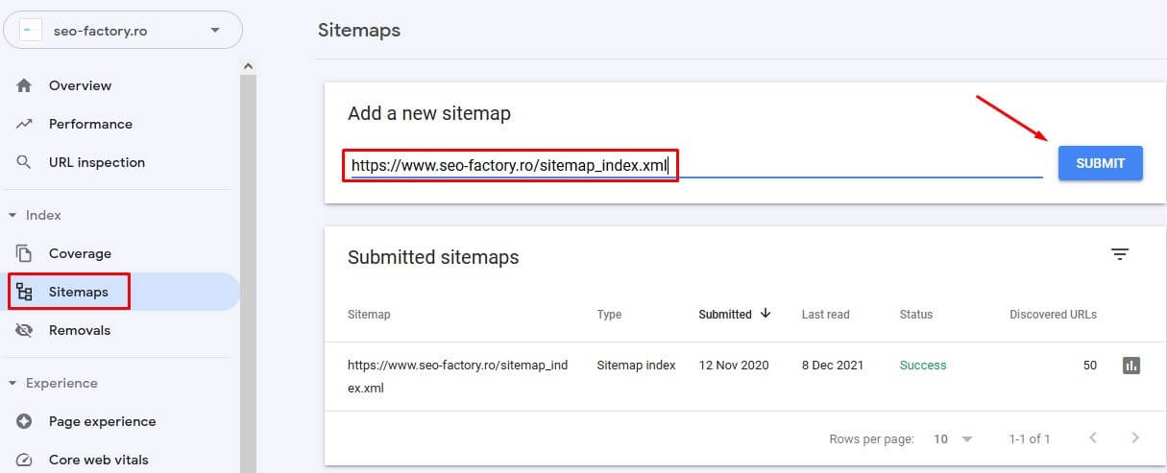Click the Coverage pages icon
This screenshot has width=1167, height=473.
point(25,253)
